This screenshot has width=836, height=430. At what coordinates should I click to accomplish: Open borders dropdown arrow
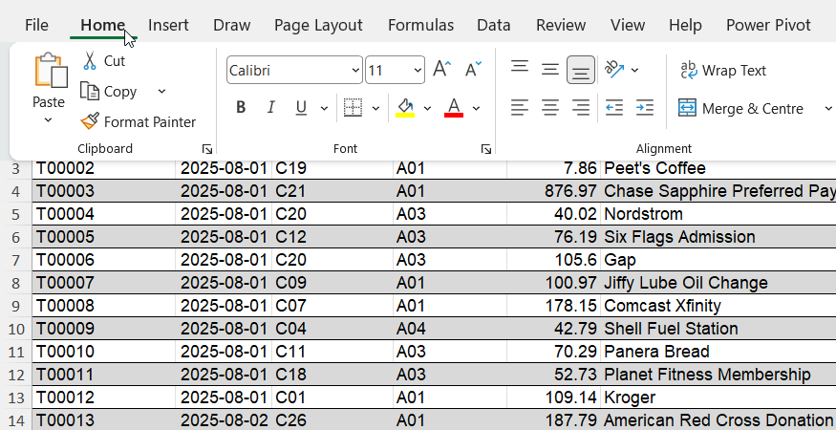[x=375, y=108]
